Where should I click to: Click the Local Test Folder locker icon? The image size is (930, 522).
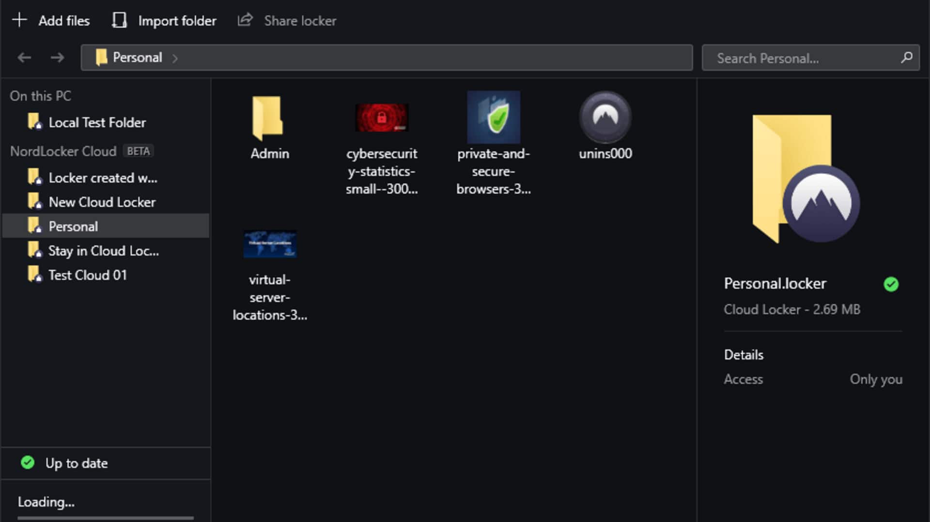pos(35,122)
